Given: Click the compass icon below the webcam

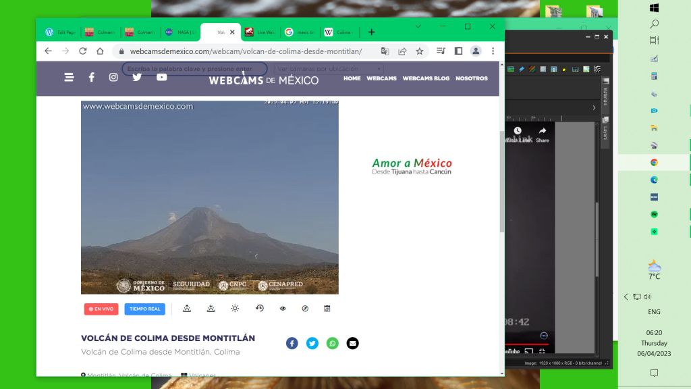Looking at the screenshot, I should [305, 309].
